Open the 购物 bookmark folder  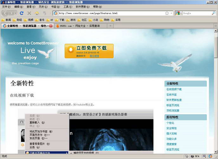105,20
